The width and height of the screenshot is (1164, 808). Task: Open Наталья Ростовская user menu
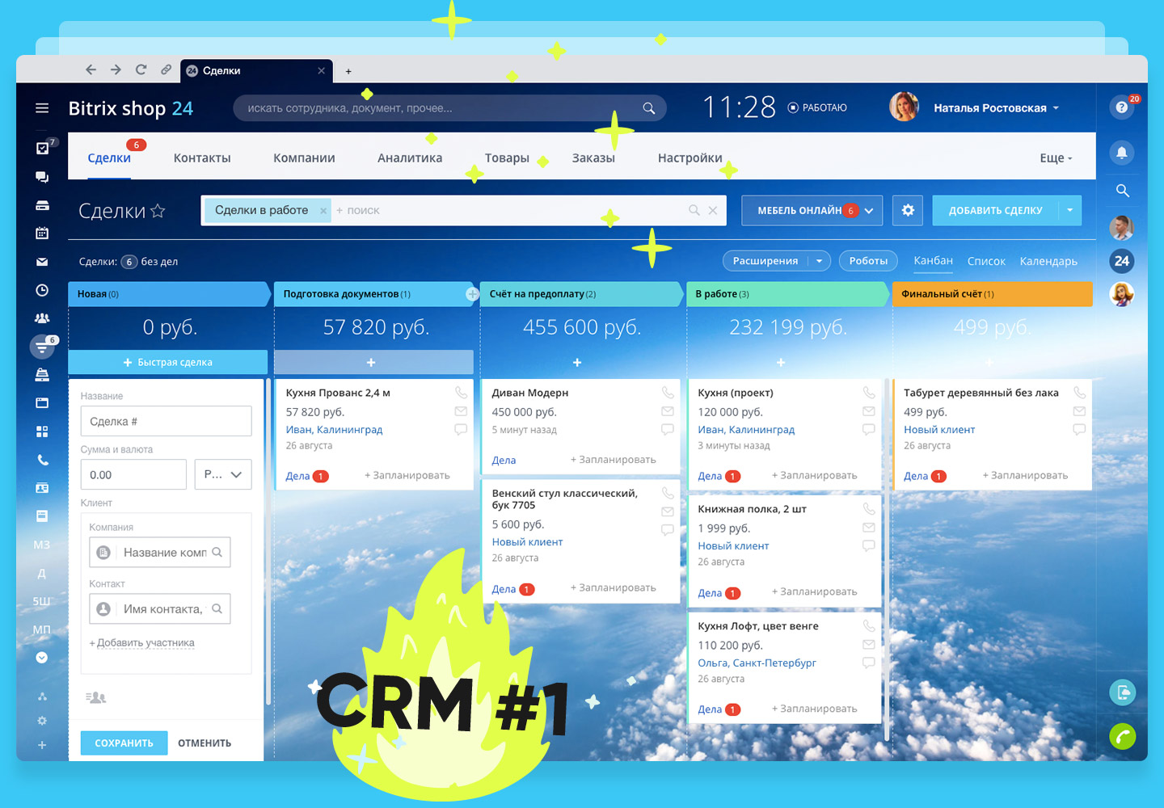tap(996, 108)
